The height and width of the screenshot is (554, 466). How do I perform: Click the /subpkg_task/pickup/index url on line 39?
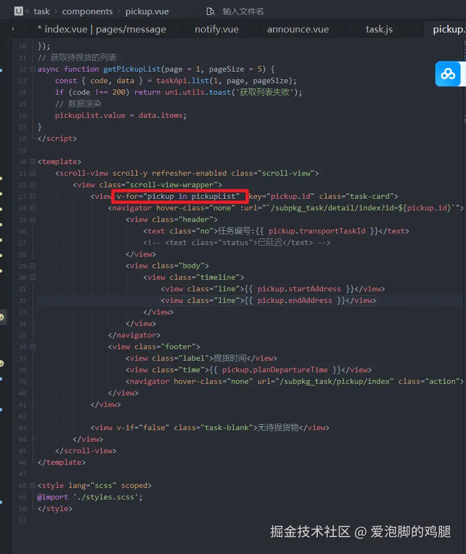pos(335,381)
